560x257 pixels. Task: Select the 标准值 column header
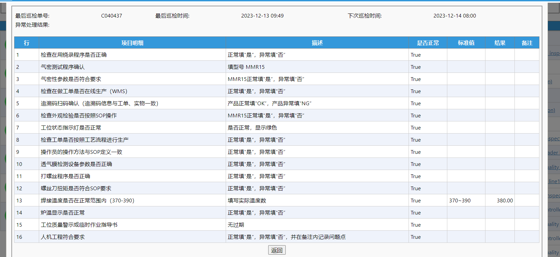pyautogui.click(x=466, y=43)
